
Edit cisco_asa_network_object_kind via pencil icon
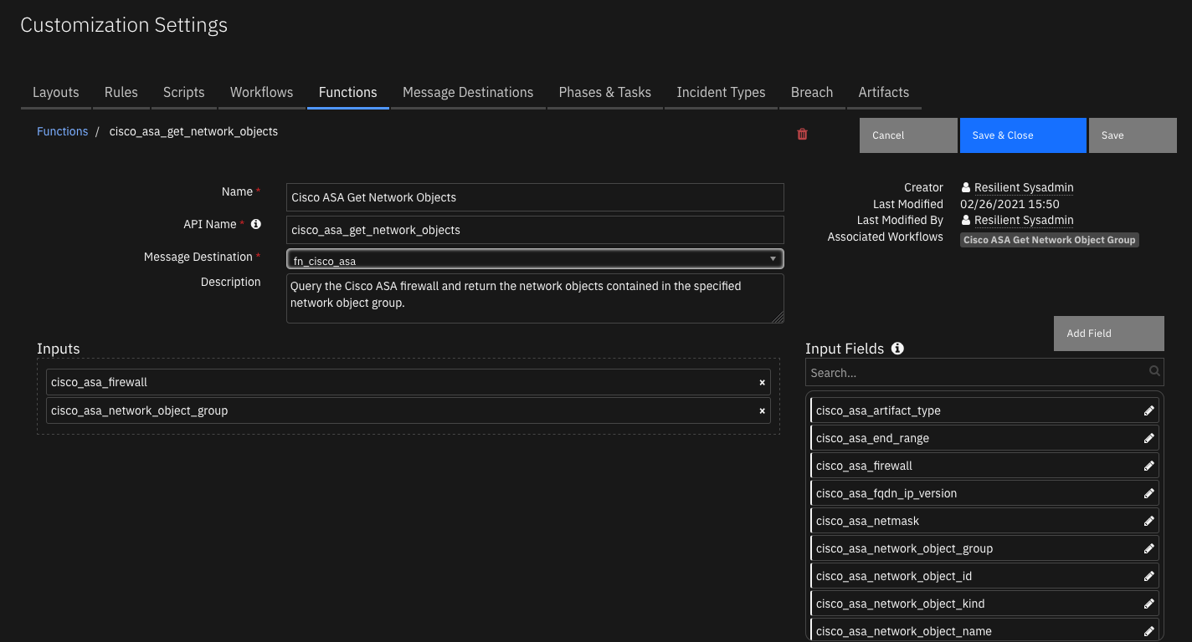(x=1149, y=604)
